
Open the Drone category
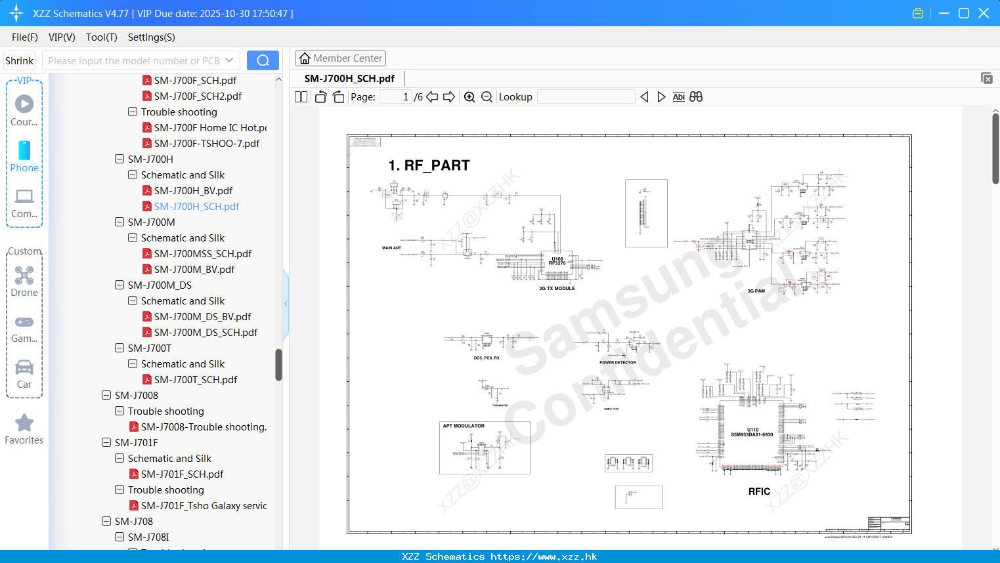point(24,281)
